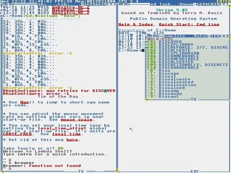Viewport: 231px width, 173px height.
Task: Click the 'DhcpConfigure: error -1' line
Action: [x=36, y=94]
